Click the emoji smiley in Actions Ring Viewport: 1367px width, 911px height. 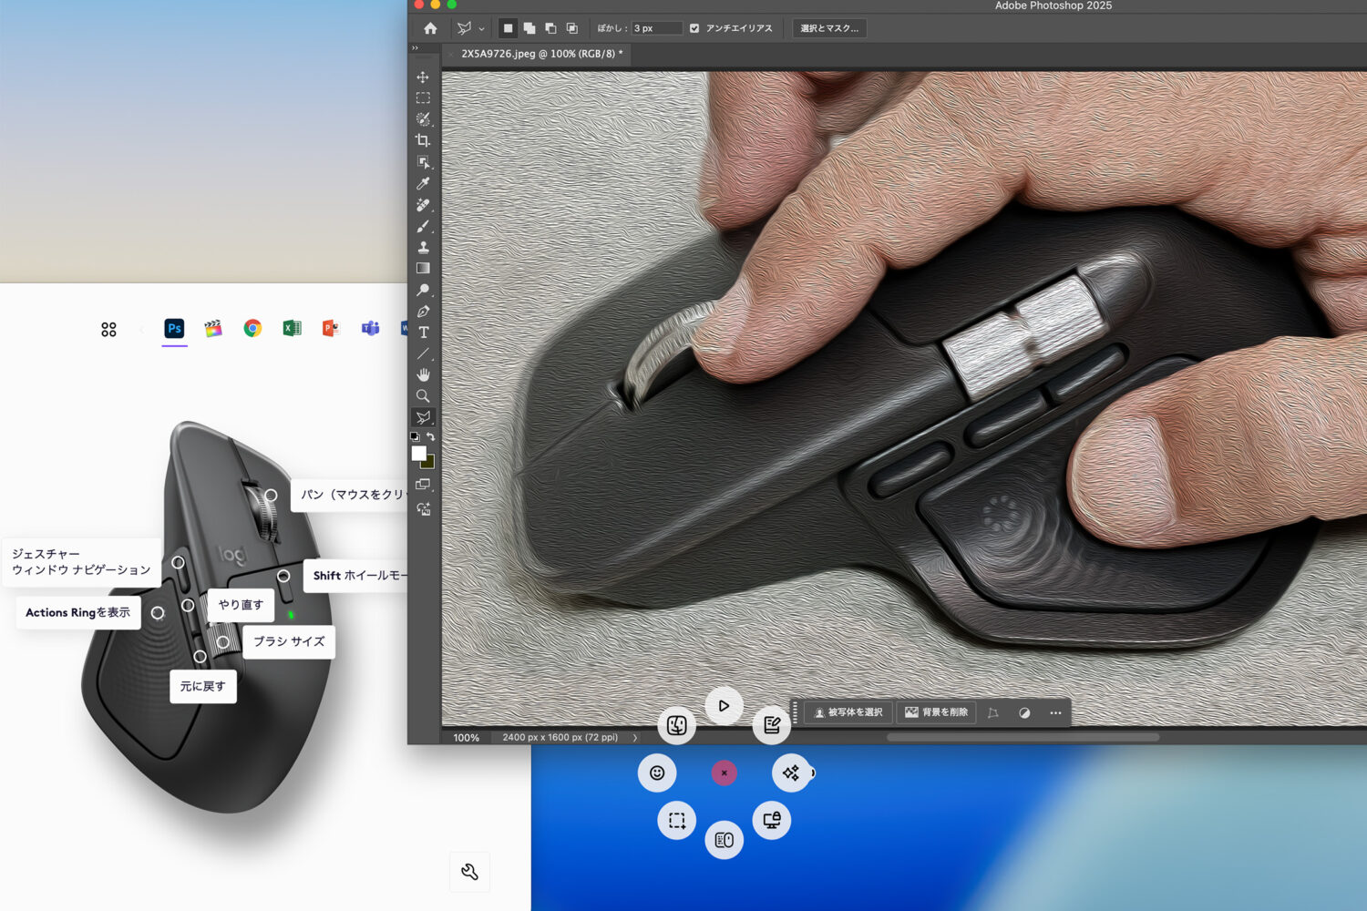point(656,773)
